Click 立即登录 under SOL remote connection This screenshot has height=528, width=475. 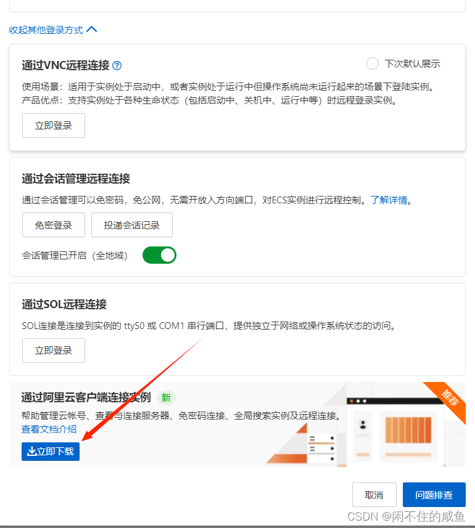point(54,351)
